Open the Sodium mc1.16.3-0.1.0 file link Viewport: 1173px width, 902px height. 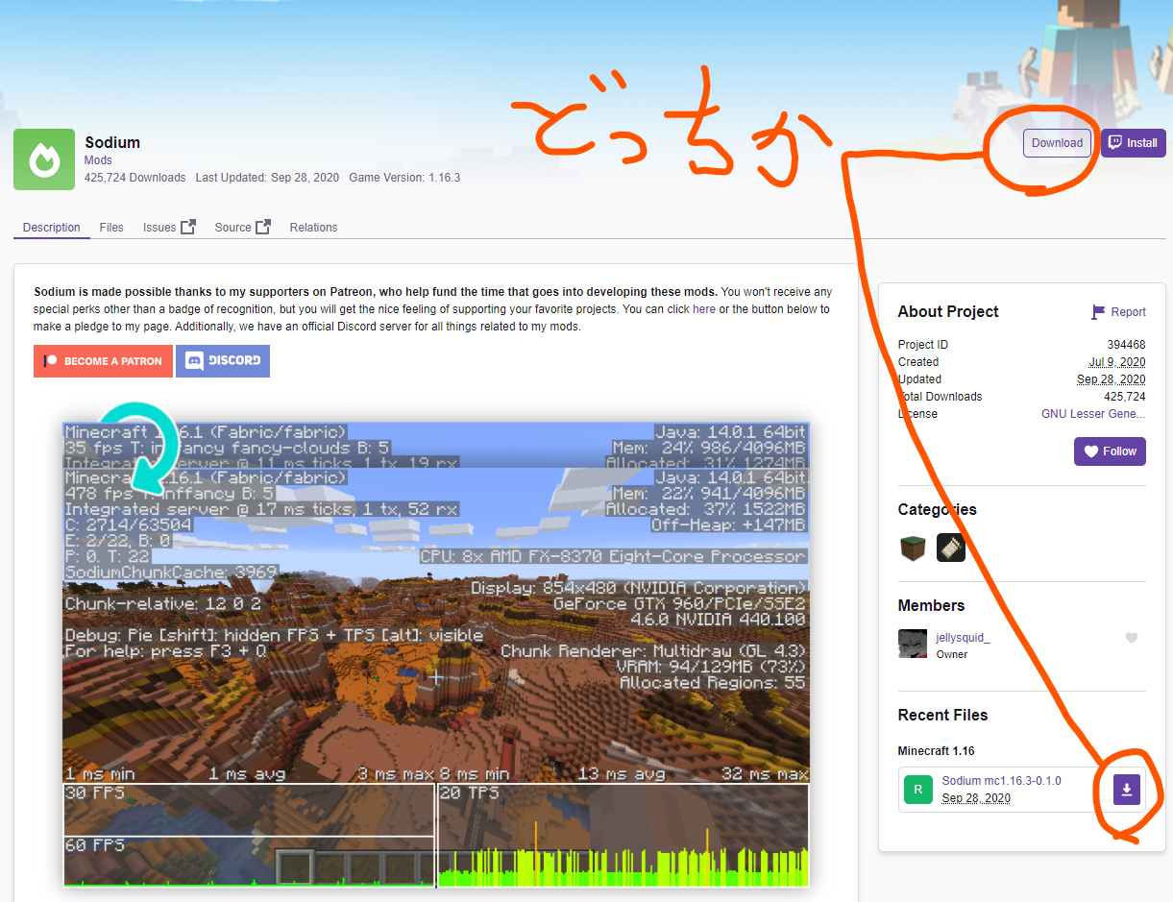pos(1001,781)
